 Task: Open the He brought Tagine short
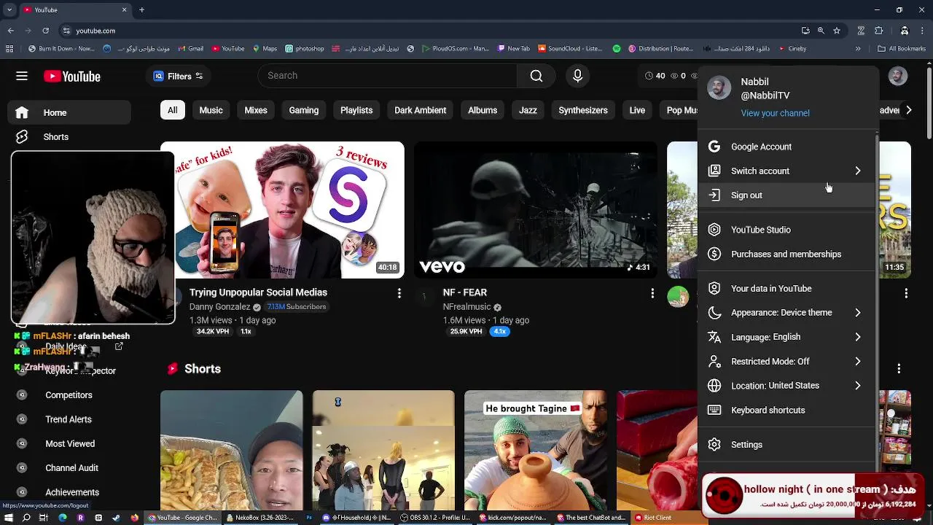536,451
